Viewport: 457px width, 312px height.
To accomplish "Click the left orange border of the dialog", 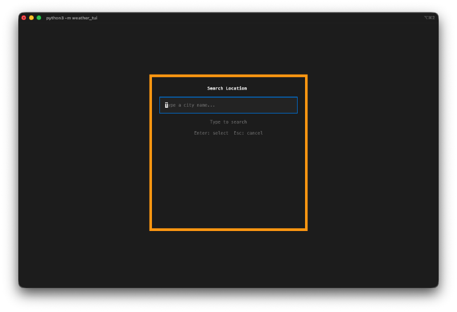I will click(x=151, y=154).
